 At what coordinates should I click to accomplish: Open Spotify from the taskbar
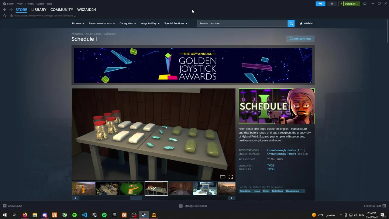pos(104,215)
